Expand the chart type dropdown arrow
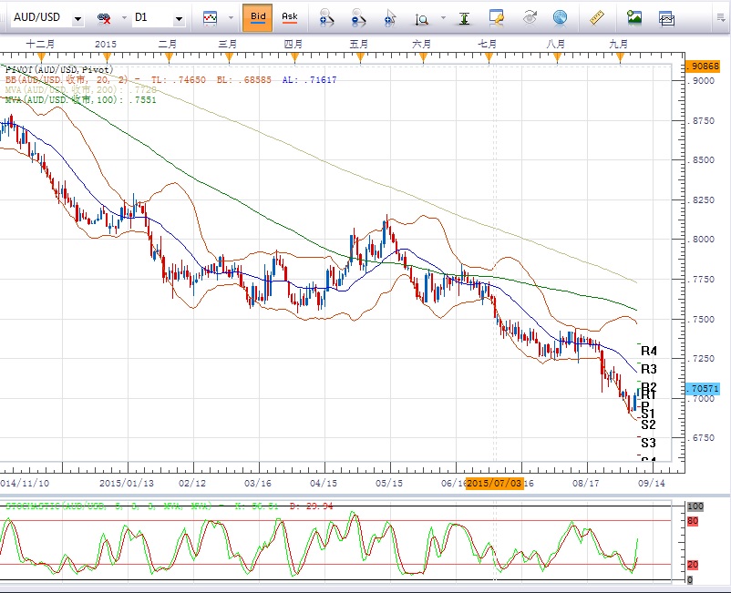 point(229,18)
